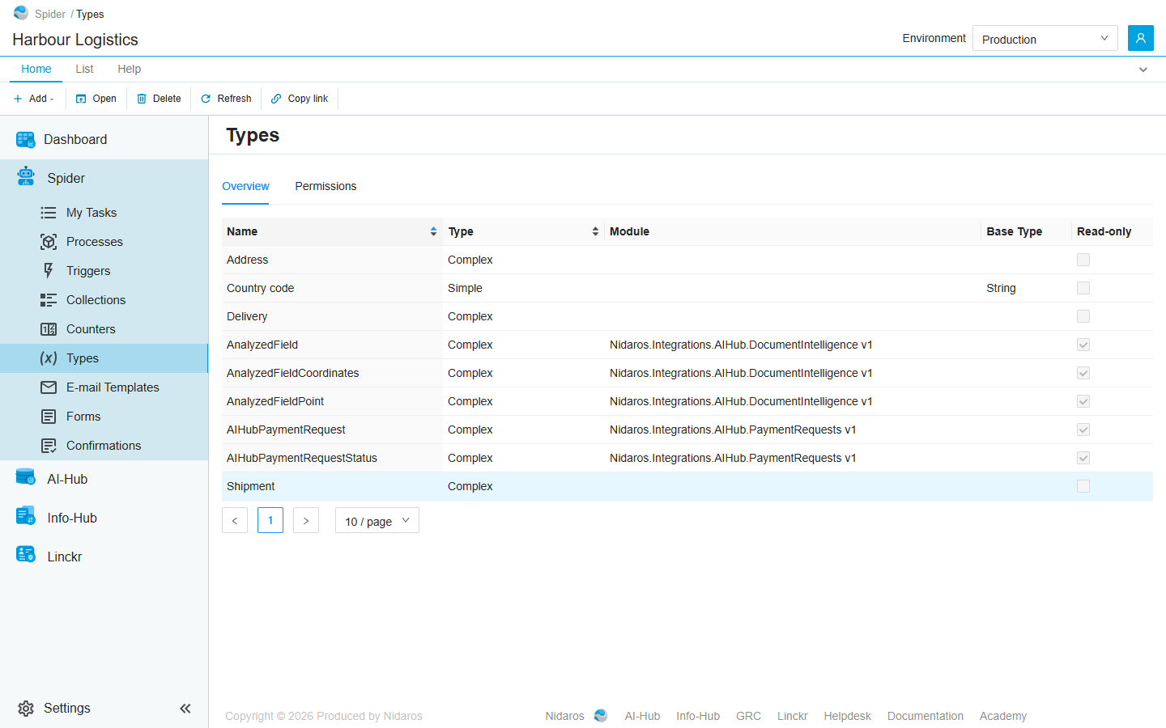Click the Open toolbar button
The width and height of the screenshot is (1166, 728).
coord(96,99)
